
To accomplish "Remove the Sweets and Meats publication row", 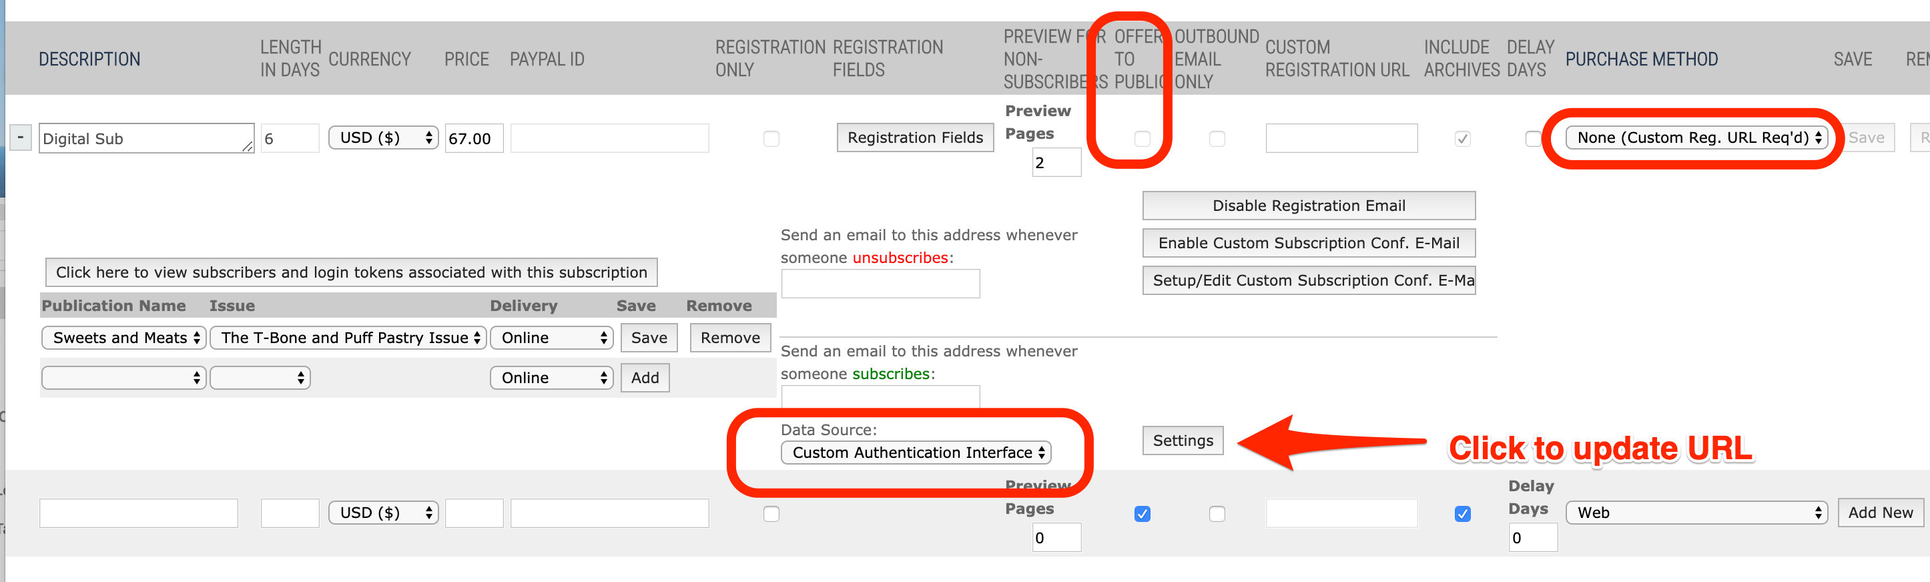I will coord(729,338).
